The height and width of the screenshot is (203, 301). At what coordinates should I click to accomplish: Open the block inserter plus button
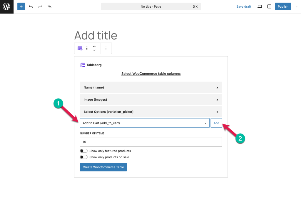coord(21,6)
